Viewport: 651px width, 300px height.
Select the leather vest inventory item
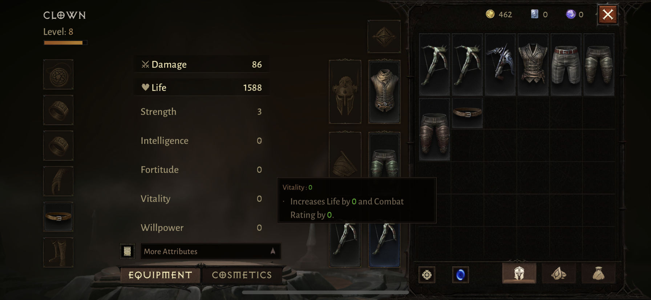click(x=533, y=64)
